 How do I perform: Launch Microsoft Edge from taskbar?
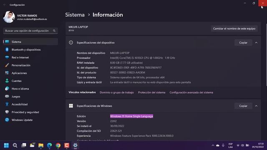[x=50, y=145]
